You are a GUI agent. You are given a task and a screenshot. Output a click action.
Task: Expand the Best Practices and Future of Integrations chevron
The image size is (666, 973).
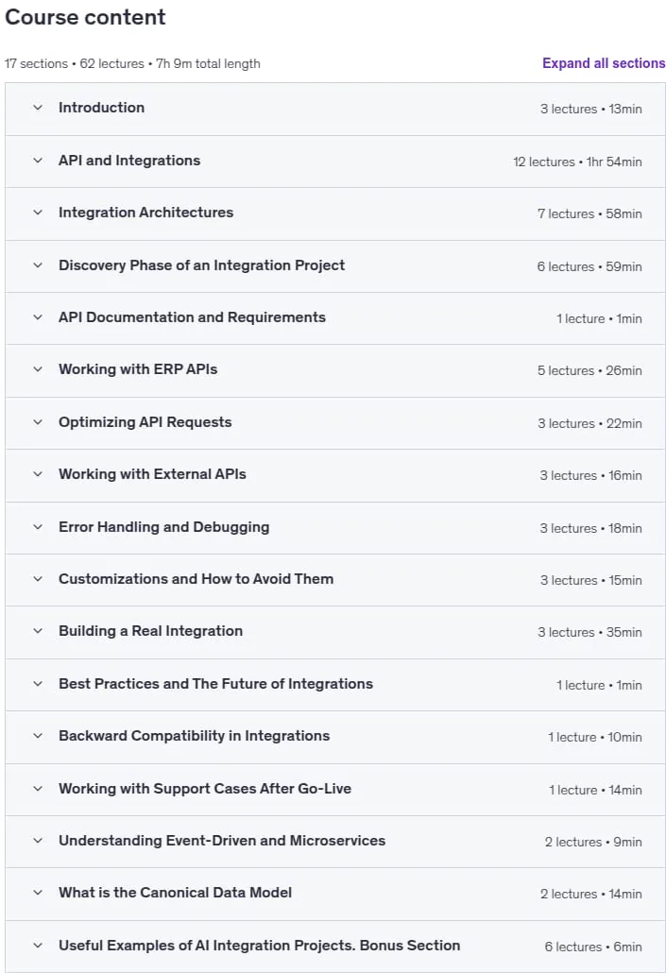click(x=38, y=685)
